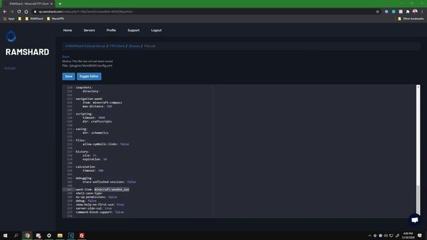This screenshot has height=240, width=427.
Task: Open a new browser tab
Action: point(60,4)
